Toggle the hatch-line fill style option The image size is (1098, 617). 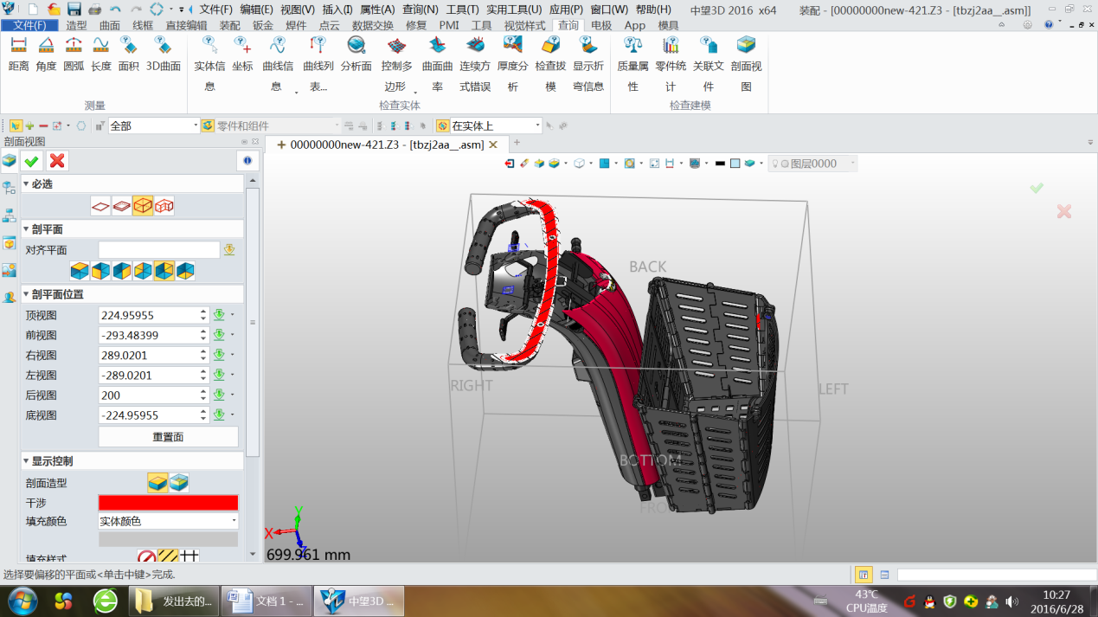(168, 557)
